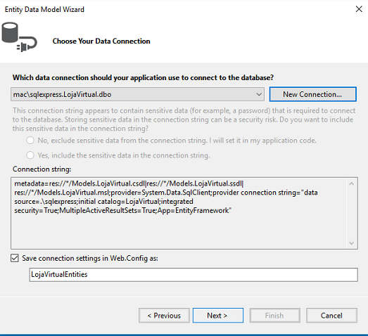Click the New Connection button
This screenshot has width=368, height=336.
(312, 94)
